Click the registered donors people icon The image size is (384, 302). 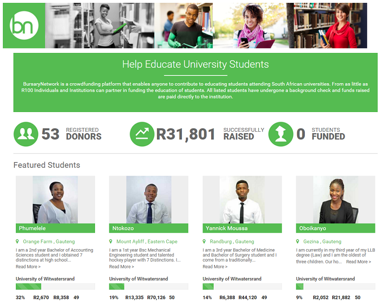click(26, 134)
